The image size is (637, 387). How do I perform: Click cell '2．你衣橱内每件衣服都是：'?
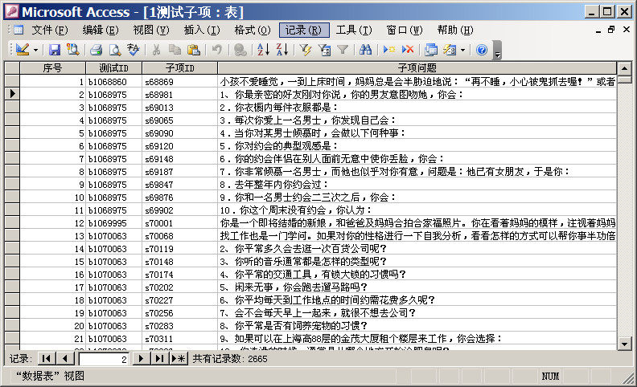point(417,108)
